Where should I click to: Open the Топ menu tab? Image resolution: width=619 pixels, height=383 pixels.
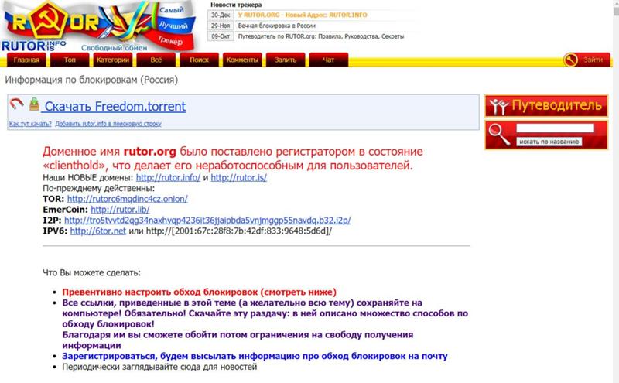(x=70, y=60)
